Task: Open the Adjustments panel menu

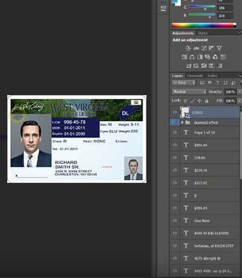Action: coord(240,33)
